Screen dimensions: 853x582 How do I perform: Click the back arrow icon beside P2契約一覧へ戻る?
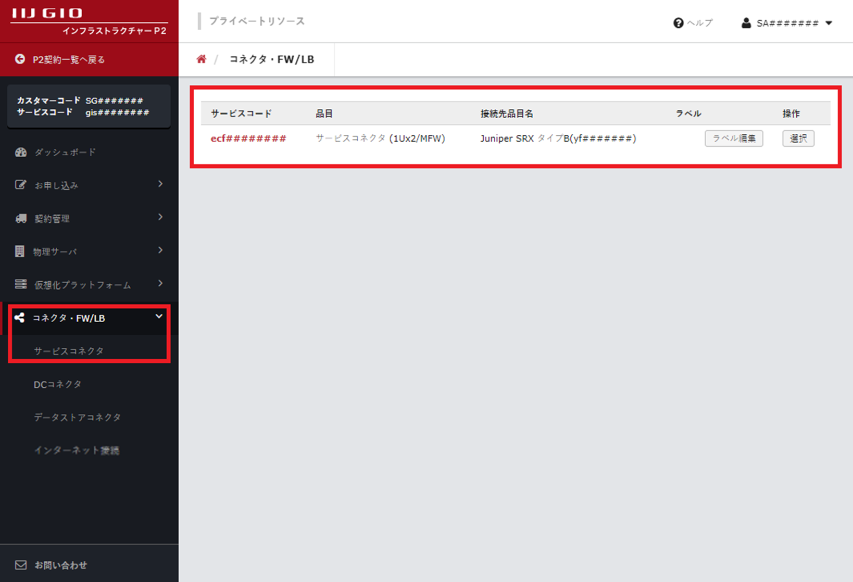coord(20,59)
